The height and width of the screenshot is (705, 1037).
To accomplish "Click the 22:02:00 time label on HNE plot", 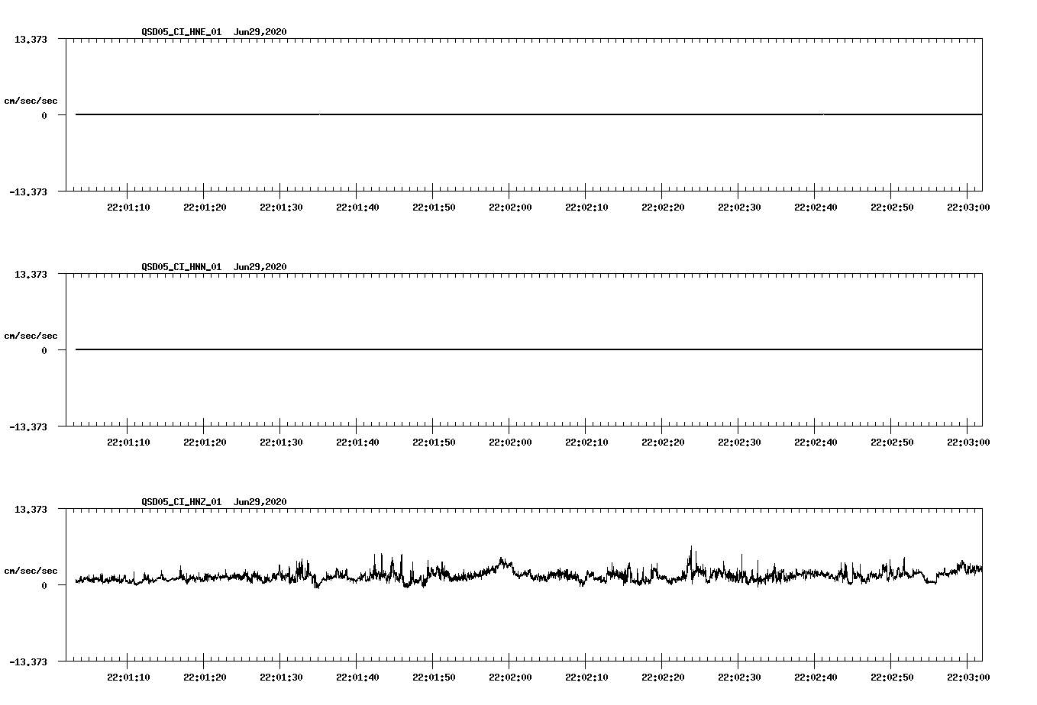I will click(x=510, y=208).
